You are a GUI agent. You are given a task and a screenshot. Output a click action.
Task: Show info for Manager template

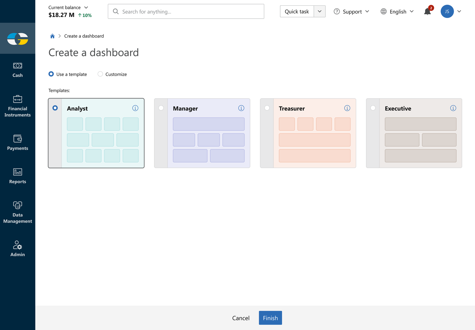coord(241,108)
